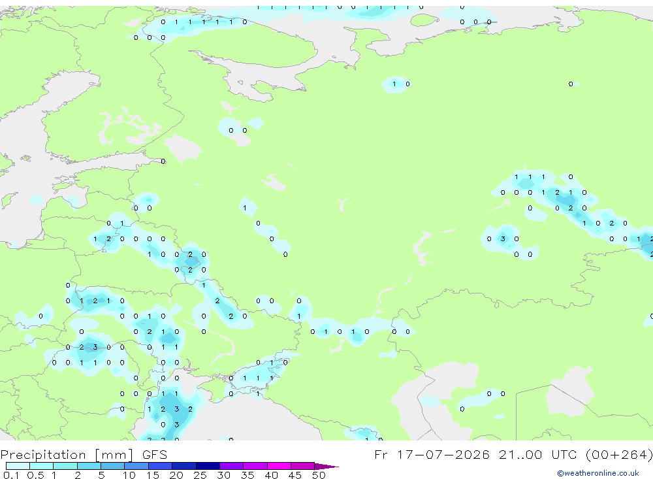Select the 0.1–0.5 mm legend color swatch
Viewport: 653px width, 479px height.
click(18, 466)
